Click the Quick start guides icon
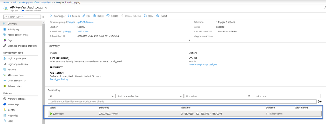Image resolution: width=326 pixels, height=124 pixels. coord(5,81)
